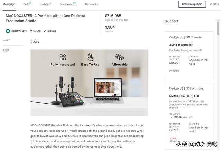Click the Fully Integrated grid icon

coord(63,57)
